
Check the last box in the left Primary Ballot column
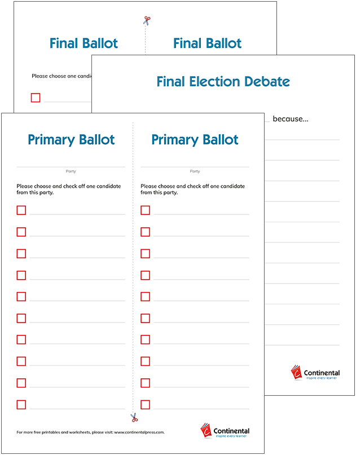click(21, 404)
